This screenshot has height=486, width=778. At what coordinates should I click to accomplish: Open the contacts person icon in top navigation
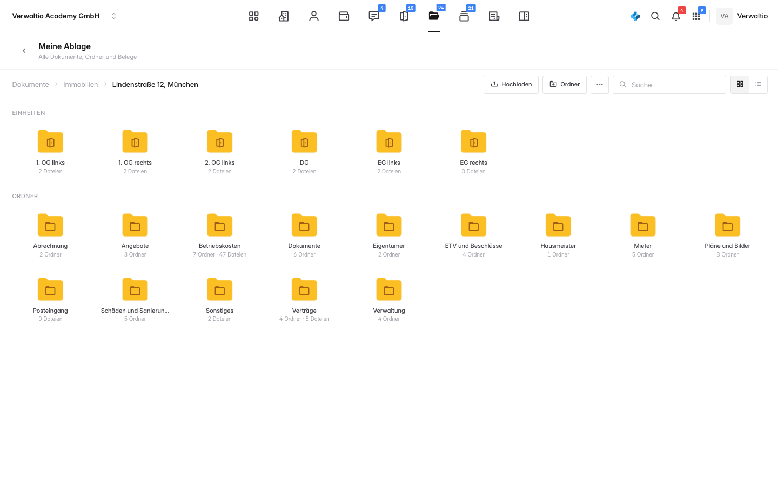314,16
